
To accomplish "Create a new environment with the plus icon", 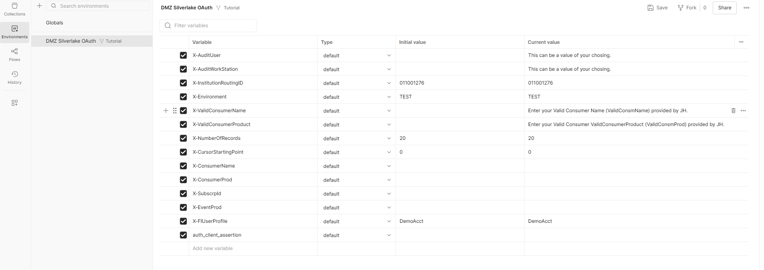I will click(x=39, y=6).
